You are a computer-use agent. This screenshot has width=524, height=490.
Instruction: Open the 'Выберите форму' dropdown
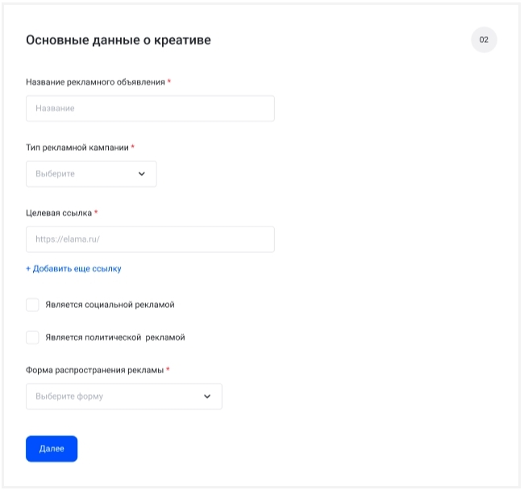124,397
